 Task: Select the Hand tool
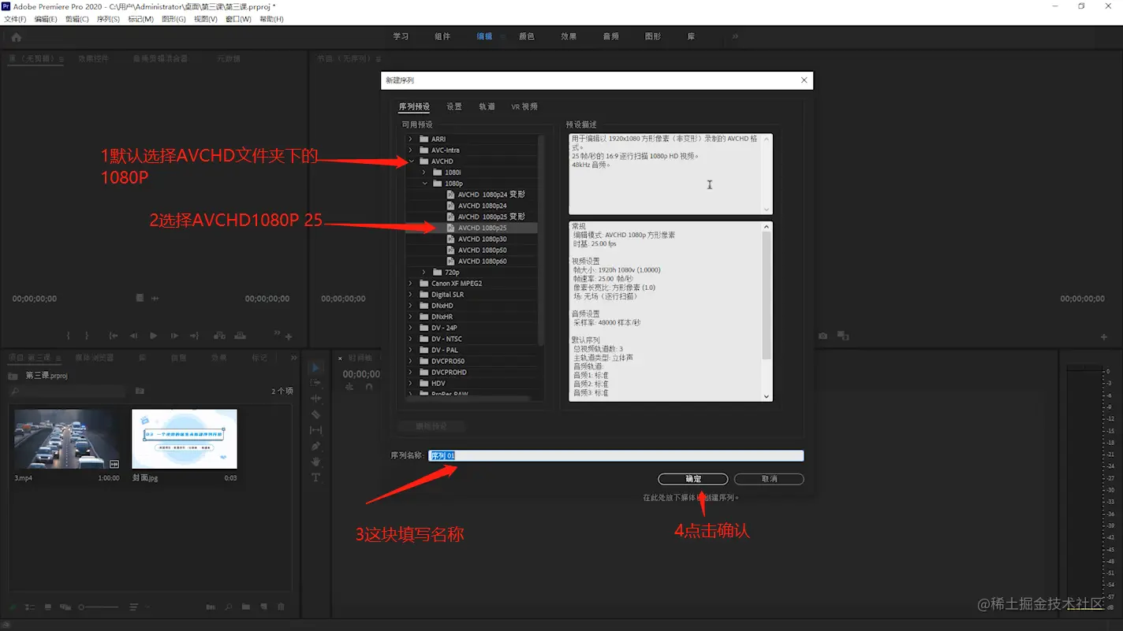315,462
